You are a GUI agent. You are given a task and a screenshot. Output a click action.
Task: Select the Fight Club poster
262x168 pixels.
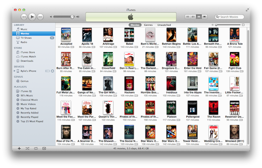pyautogui.click(x=234, y=59)
